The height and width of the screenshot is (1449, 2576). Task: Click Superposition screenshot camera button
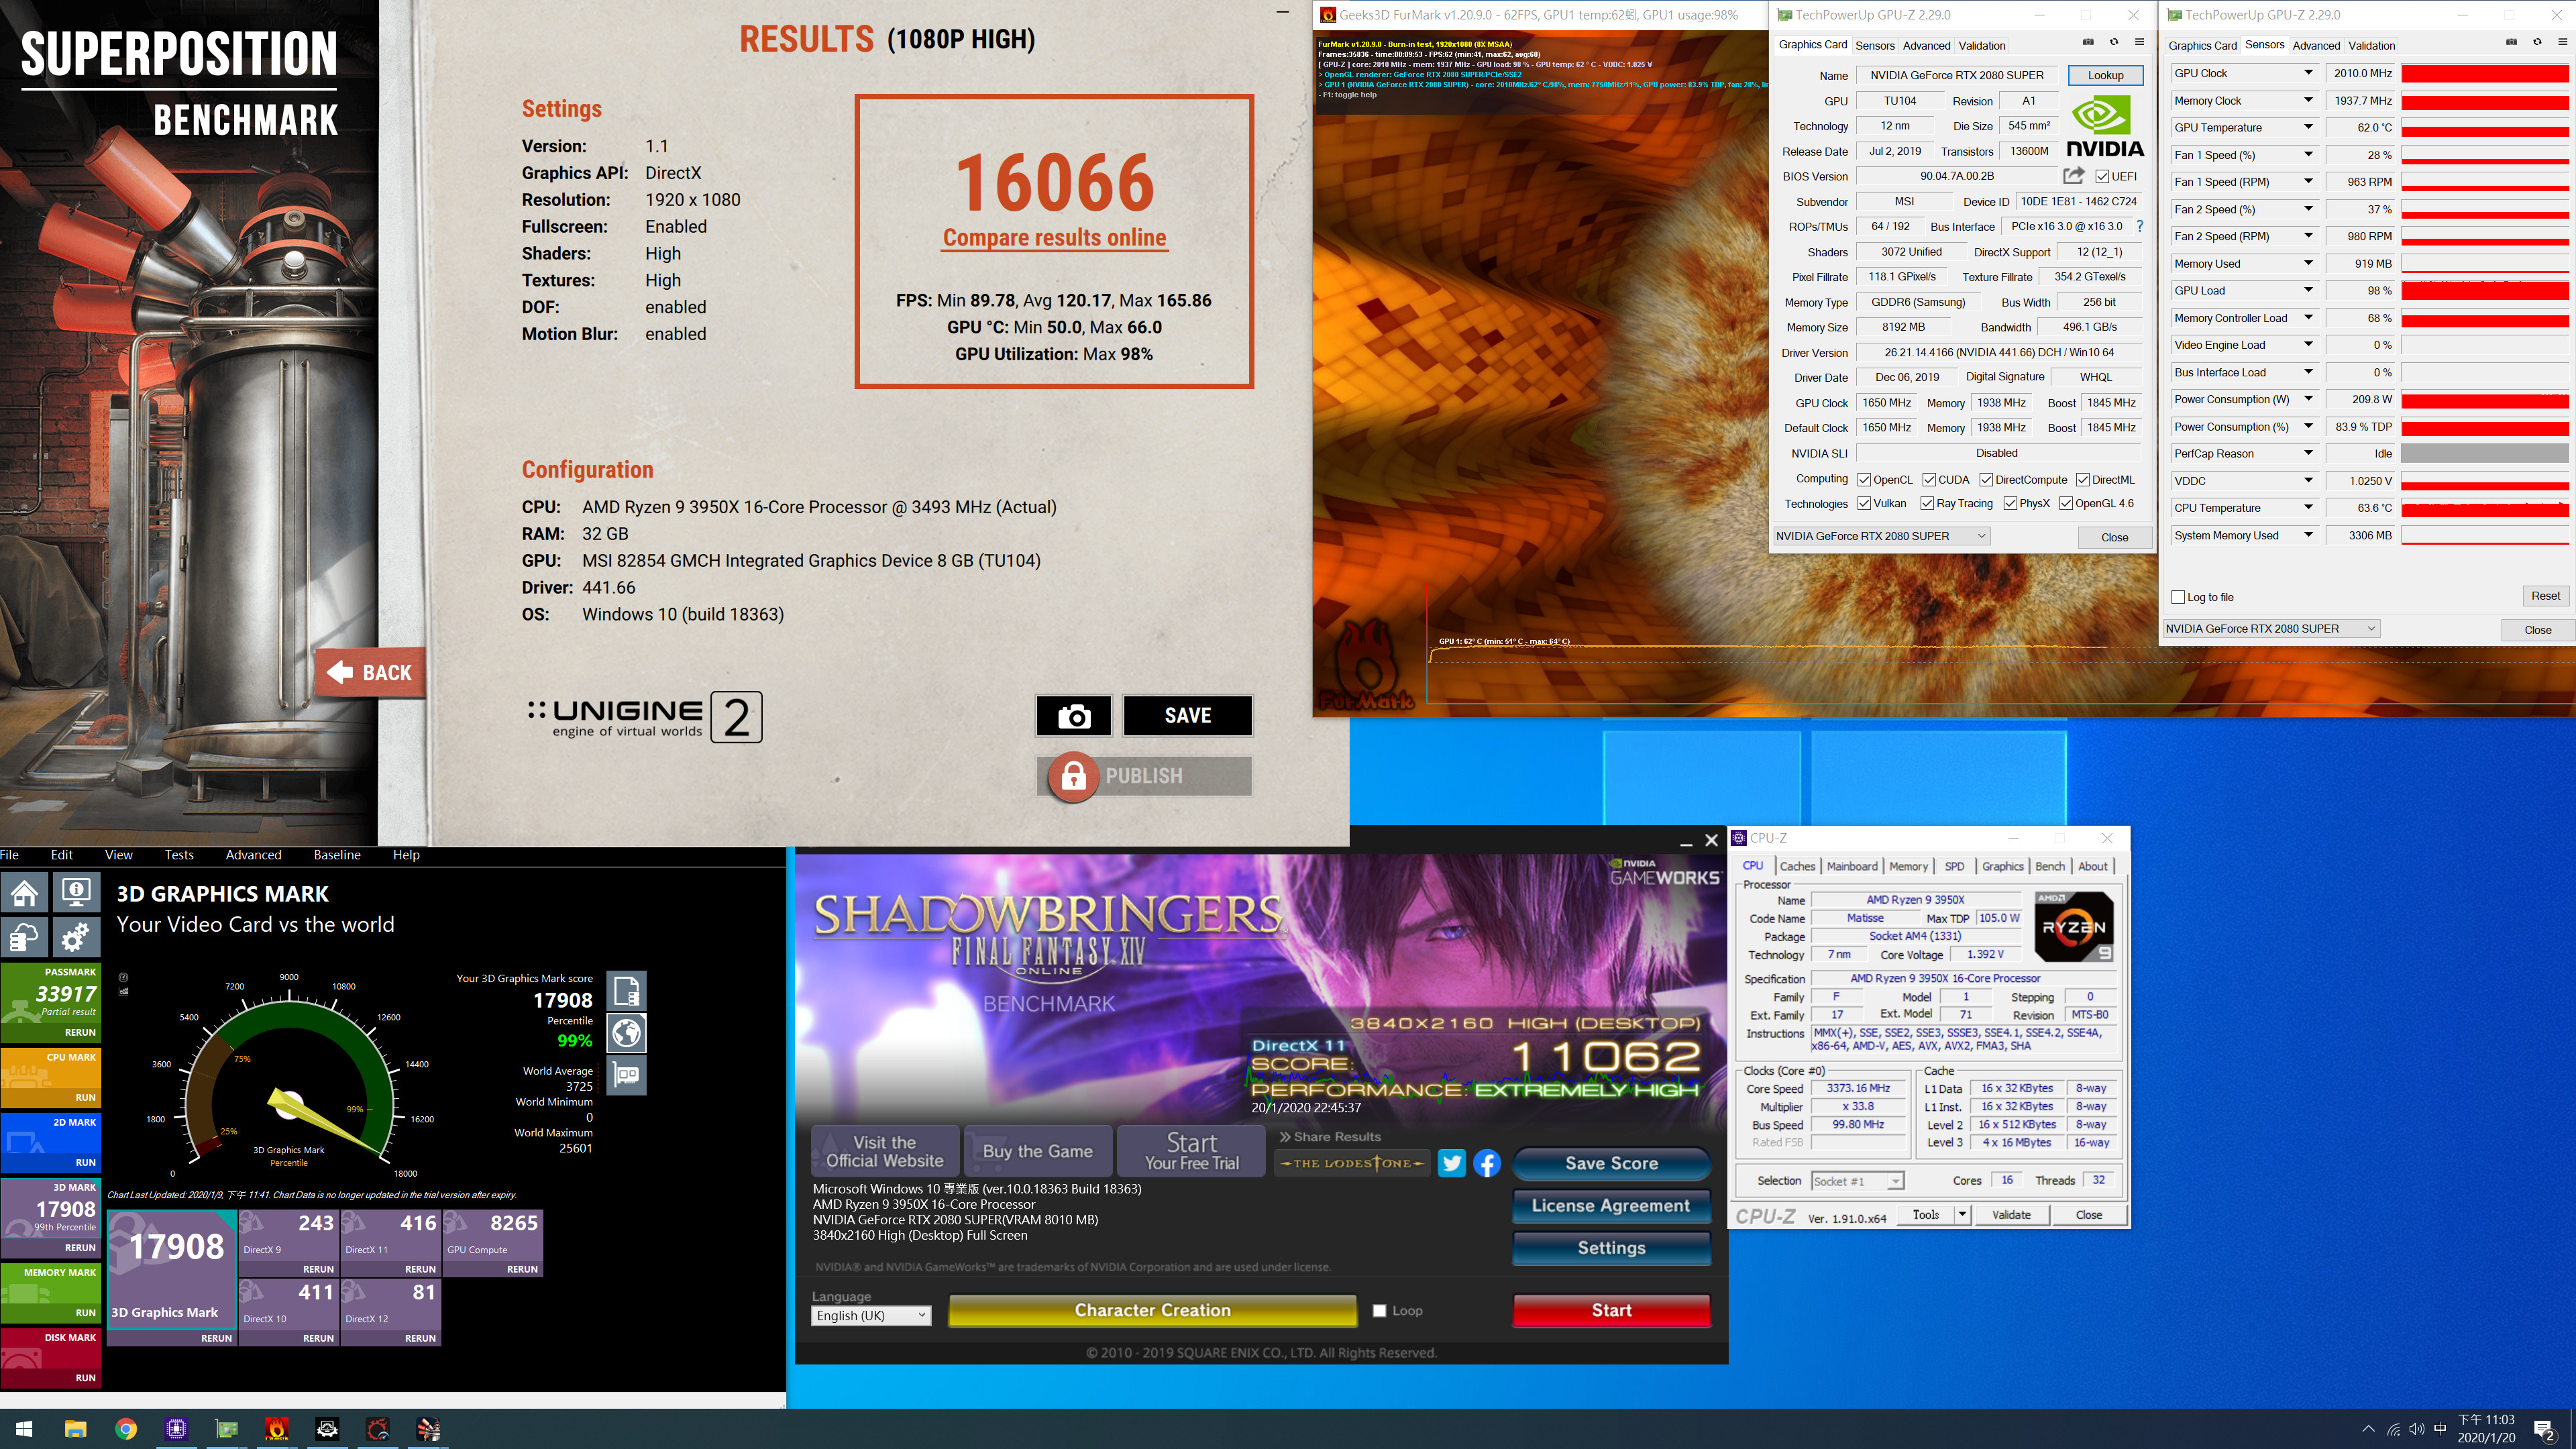click(x=1073, y=716)
